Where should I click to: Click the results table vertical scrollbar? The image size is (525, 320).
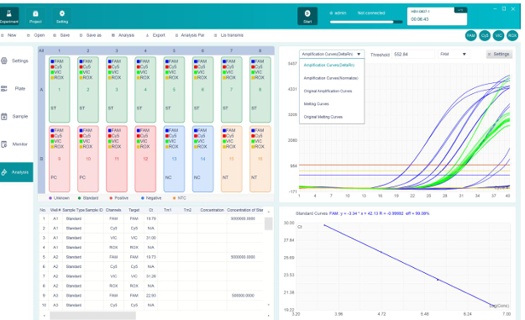(269, 224)
